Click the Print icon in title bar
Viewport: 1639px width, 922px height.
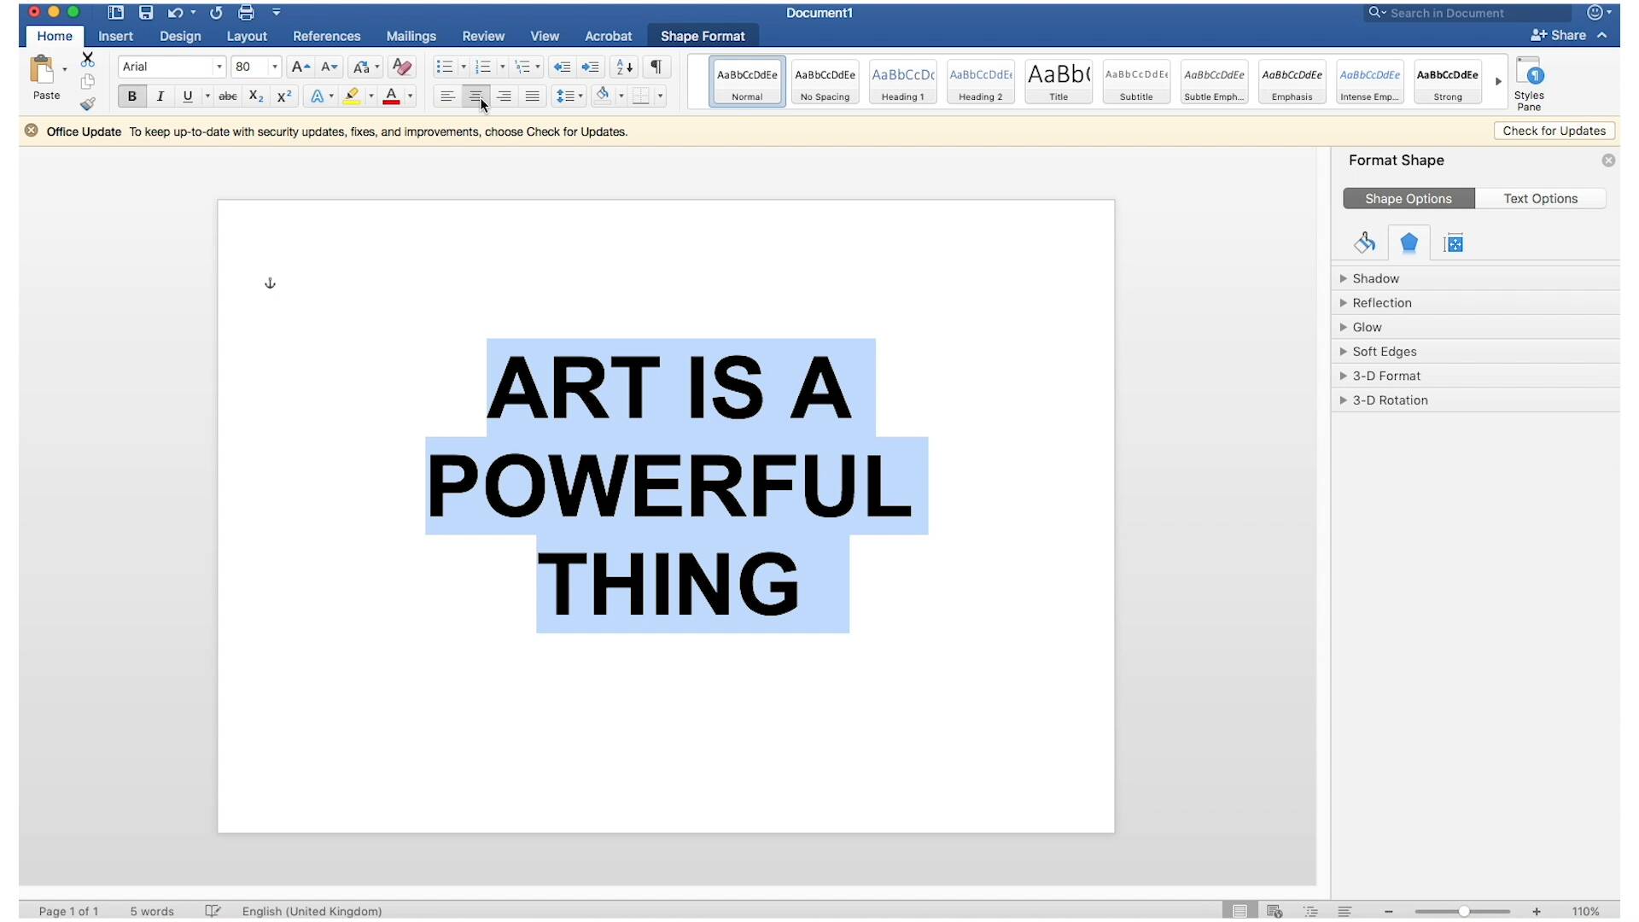[x=246, y=13]
